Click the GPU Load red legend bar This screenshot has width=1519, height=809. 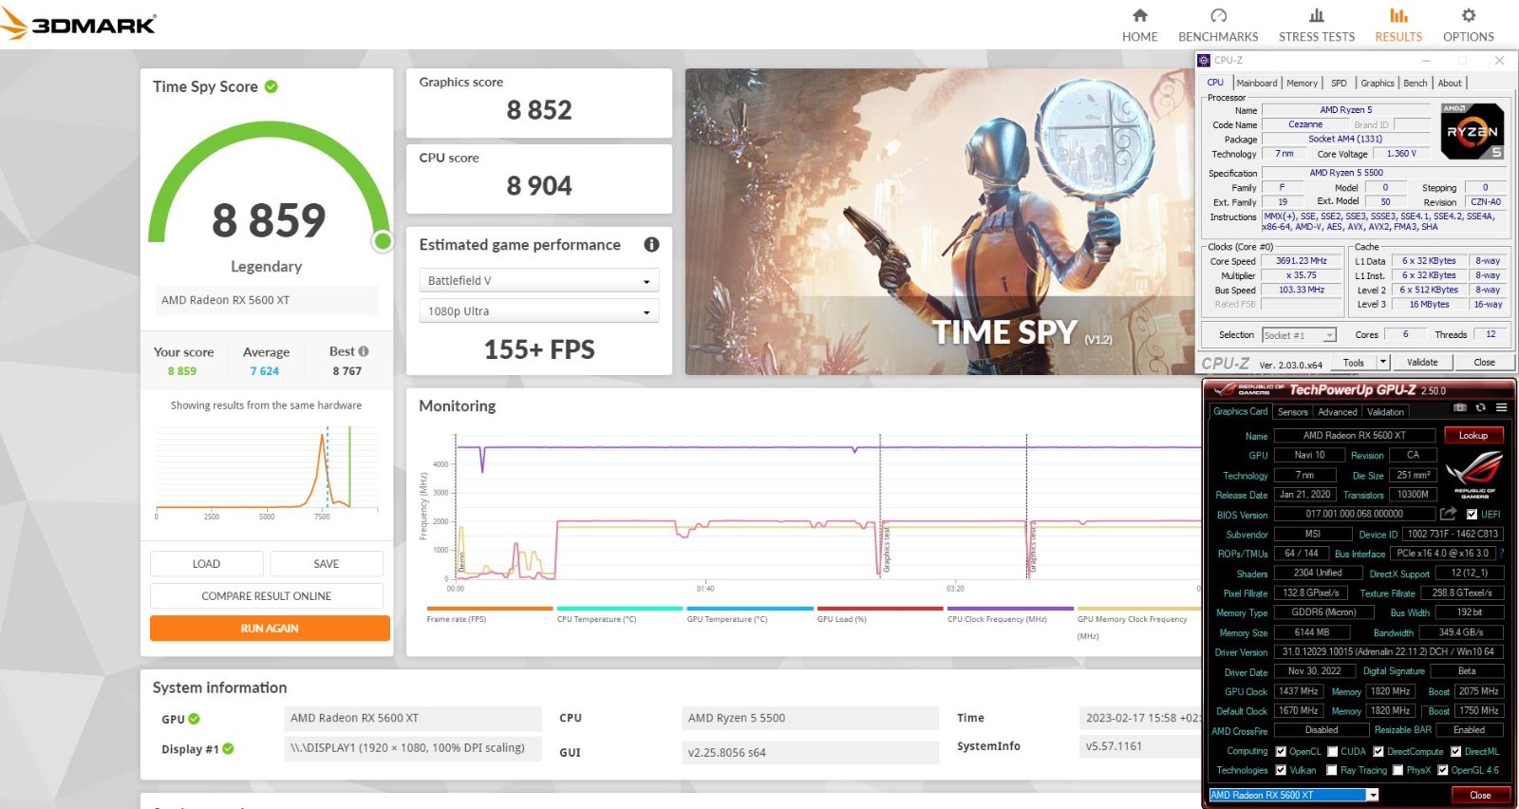(x=880, y=609)
